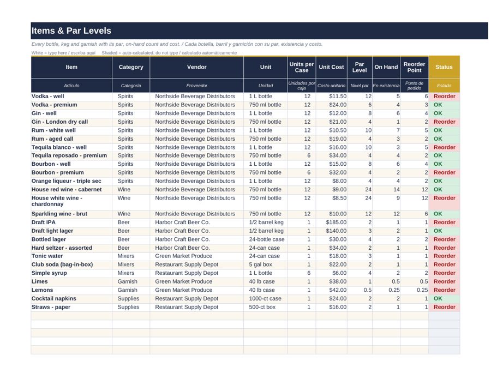Click "Tequila reposado - premium" item cell
Image resolution: width=491 pixels, height=379 pixels.
pos(71,155)
